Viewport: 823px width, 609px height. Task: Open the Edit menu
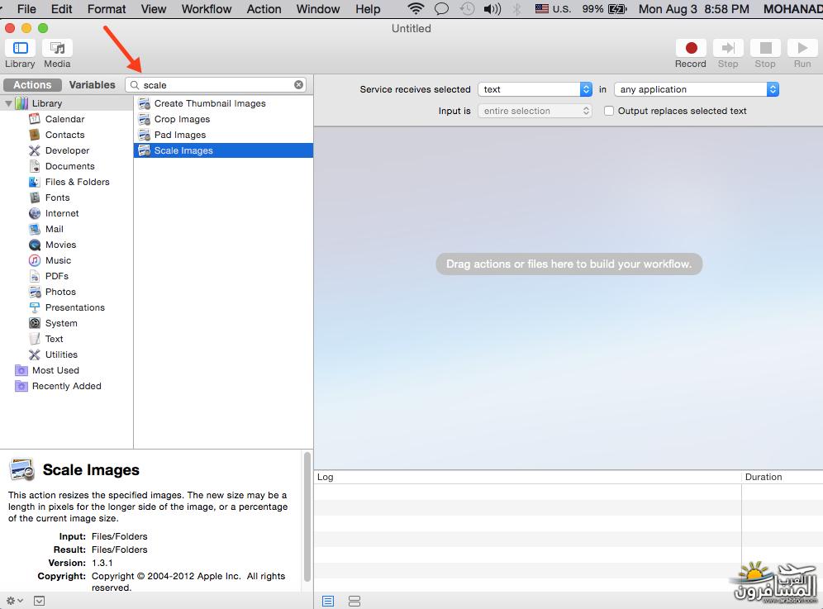(62, 9)
